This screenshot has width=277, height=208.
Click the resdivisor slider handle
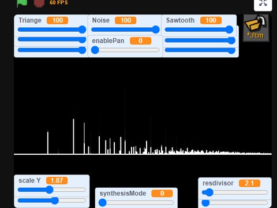(209, 192)
